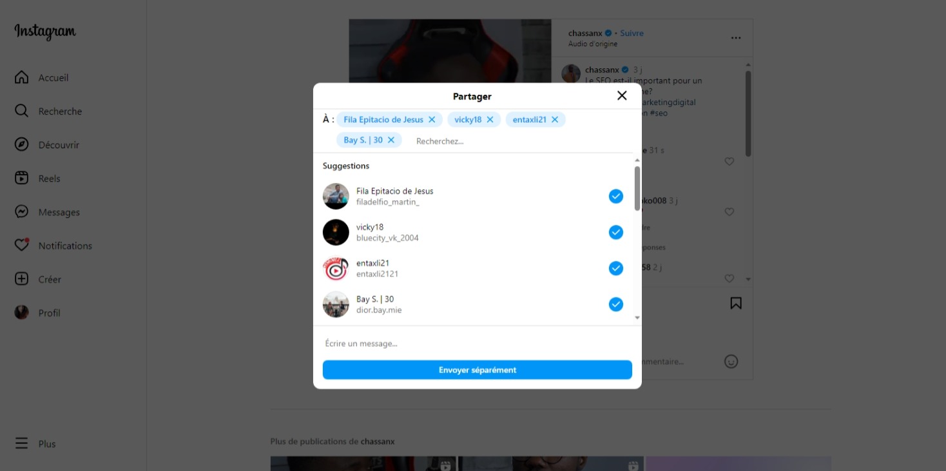Image resolution: width=946 pixels, height=471 pixels.
Task: Open the Découvrir compass icon
Action: click(x=22, y=144)
